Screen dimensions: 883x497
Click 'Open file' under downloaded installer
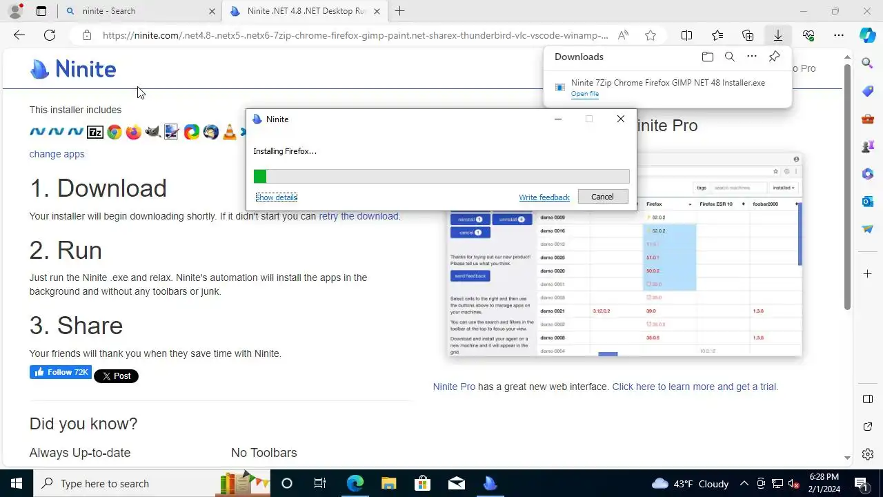pos(585,94)
